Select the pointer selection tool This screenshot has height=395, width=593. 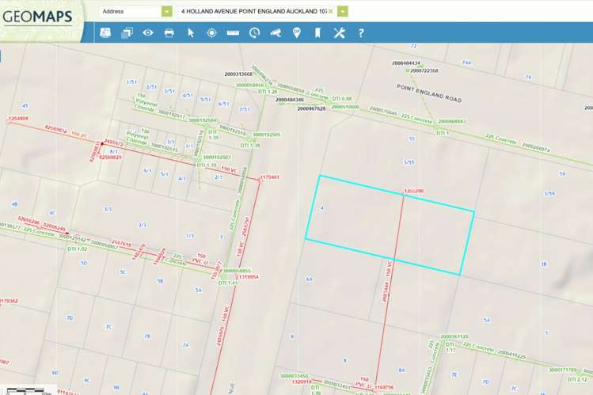tap(190, 32)
